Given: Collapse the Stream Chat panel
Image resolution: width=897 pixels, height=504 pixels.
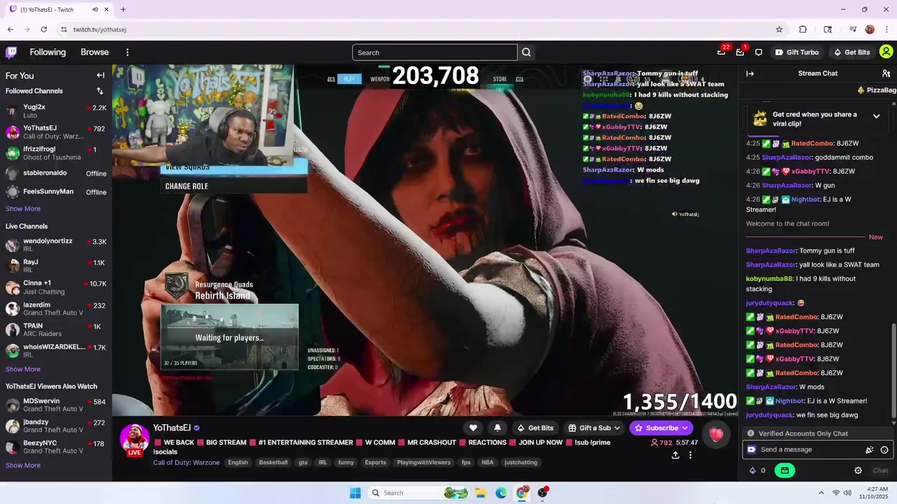Looking at the screenshot, I should (750, 73).
